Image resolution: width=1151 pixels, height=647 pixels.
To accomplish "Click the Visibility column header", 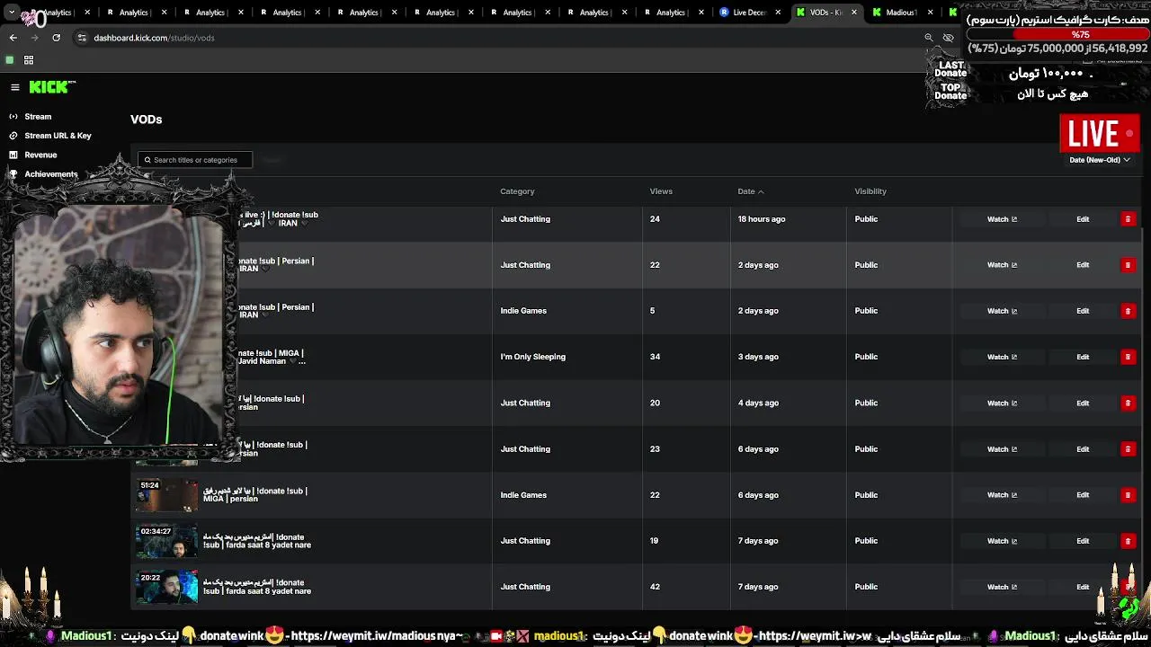I will pyautogui.click(x=870, y=191).
